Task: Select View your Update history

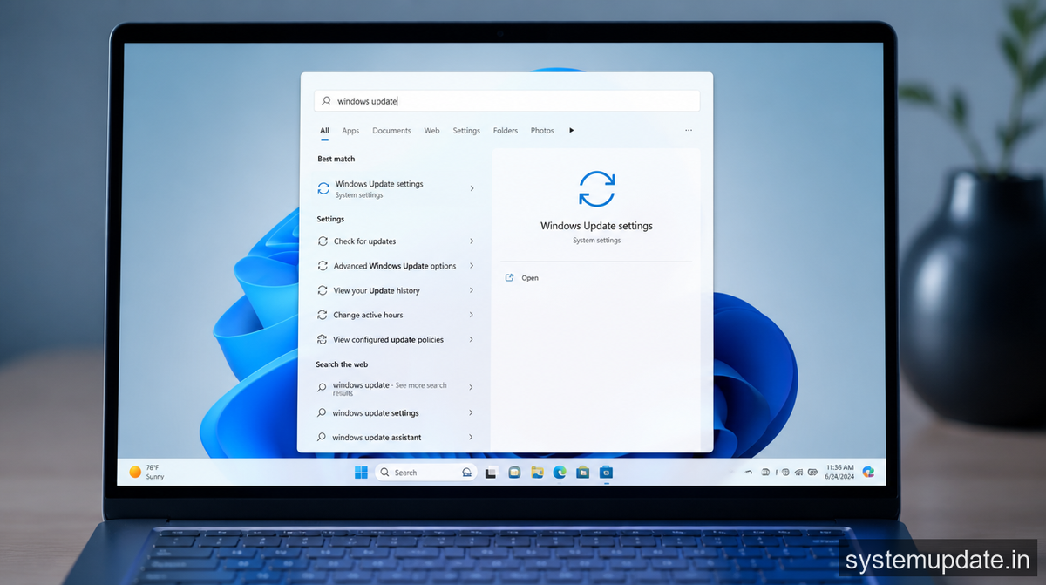Action: pyautogui.click(x=397, y=290)
